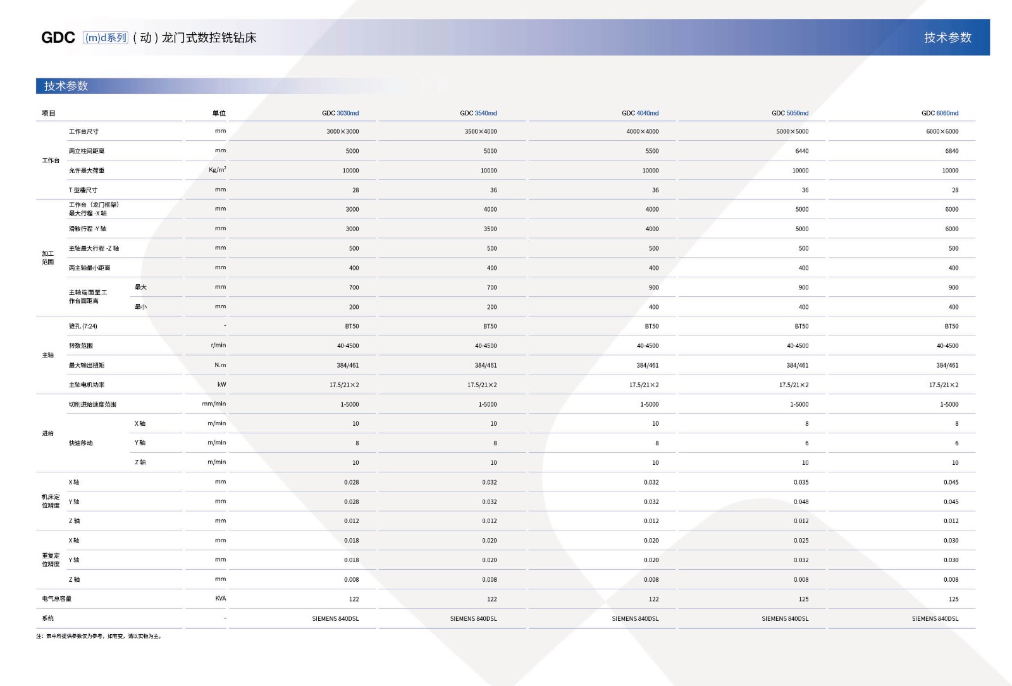
Task: Click the (m)d系列 badge in title
Action: point(106,38)
